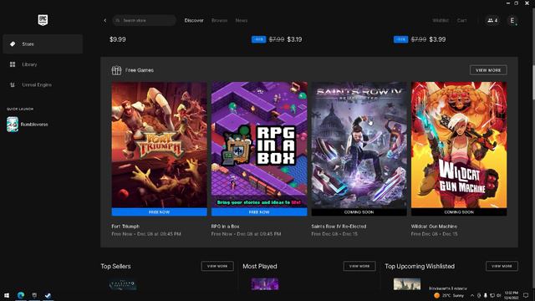Click the $9.99 price text
Image resolution: width=535 pixels, height=301 pixels.
coord(118,39)
